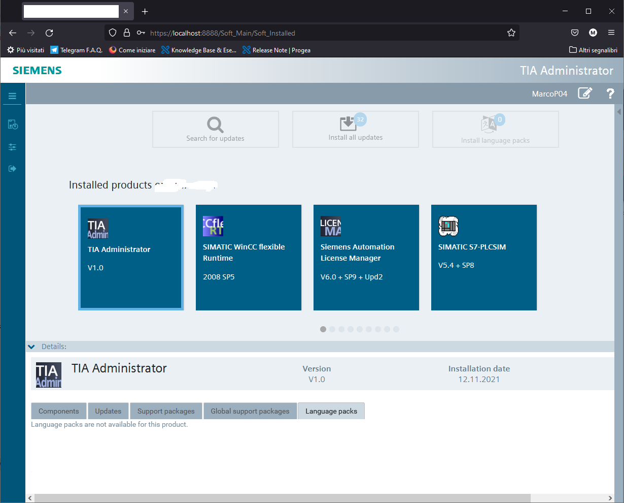The width and height of the screenshot is (624, 503).
Task: Click the TIA Administrator header title
Action: pyautogui.click(x=567, y=71)
